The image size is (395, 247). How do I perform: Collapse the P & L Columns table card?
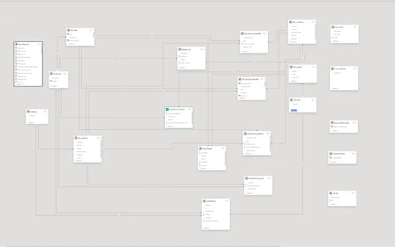pos(335,89)
